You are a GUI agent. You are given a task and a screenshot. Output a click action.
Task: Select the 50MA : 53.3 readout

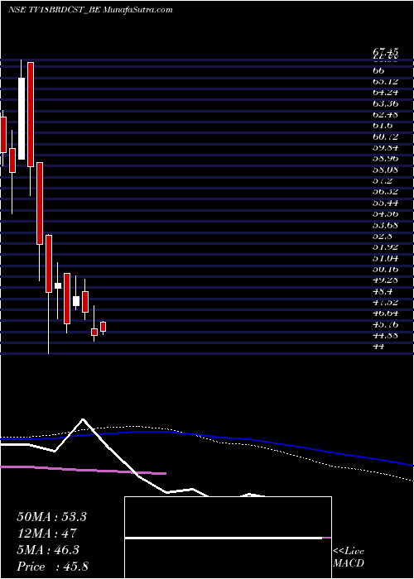click(51, 517)
